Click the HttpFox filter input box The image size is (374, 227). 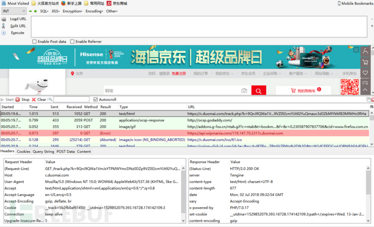(72, 100)
